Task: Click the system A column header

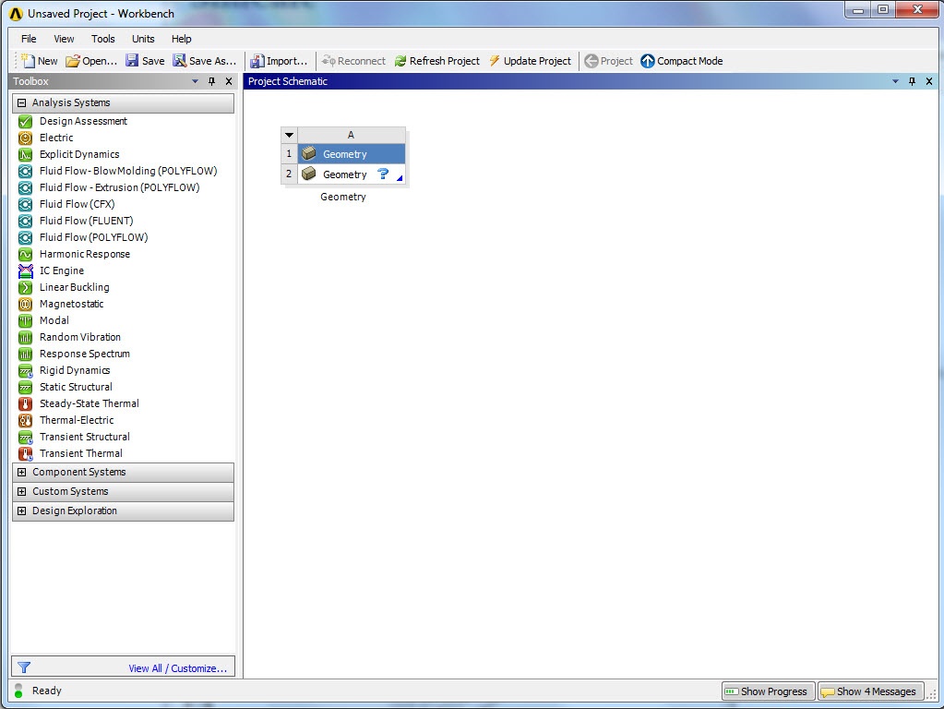Action: click(351, 135)
